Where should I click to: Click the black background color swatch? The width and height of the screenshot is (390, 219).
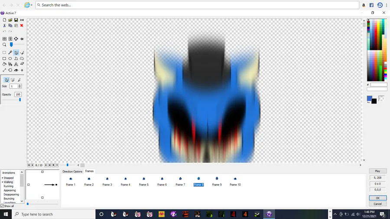pos(374,101)
